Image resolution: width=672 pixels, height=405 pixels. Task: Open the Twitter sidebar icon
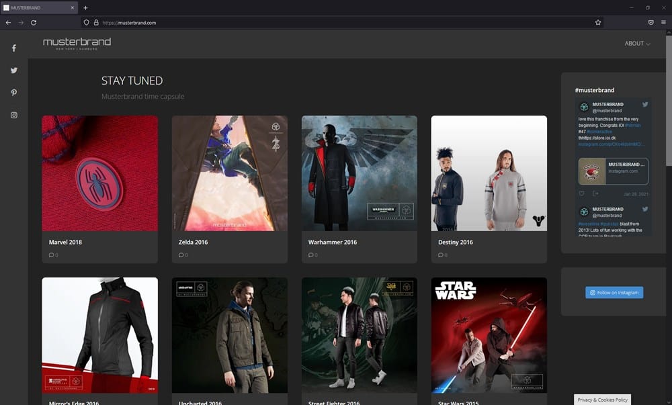tap(13, 71)
